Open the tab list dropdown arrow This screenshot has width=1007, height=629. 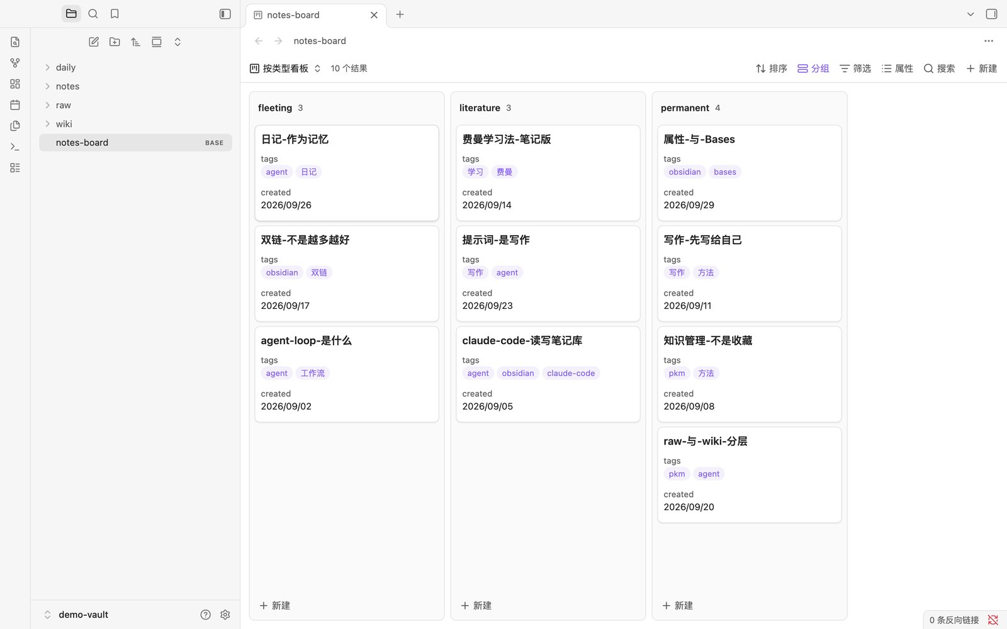970,14
